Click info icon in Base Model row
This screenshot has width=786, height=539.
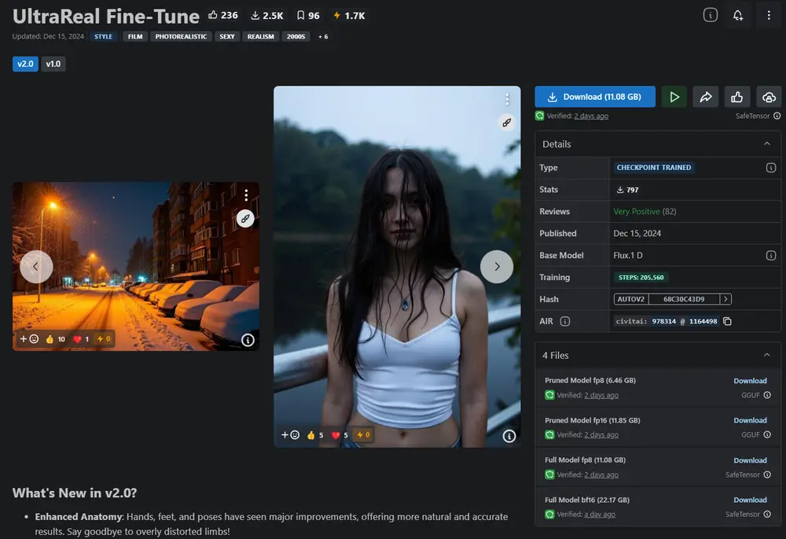click(771, 256)
